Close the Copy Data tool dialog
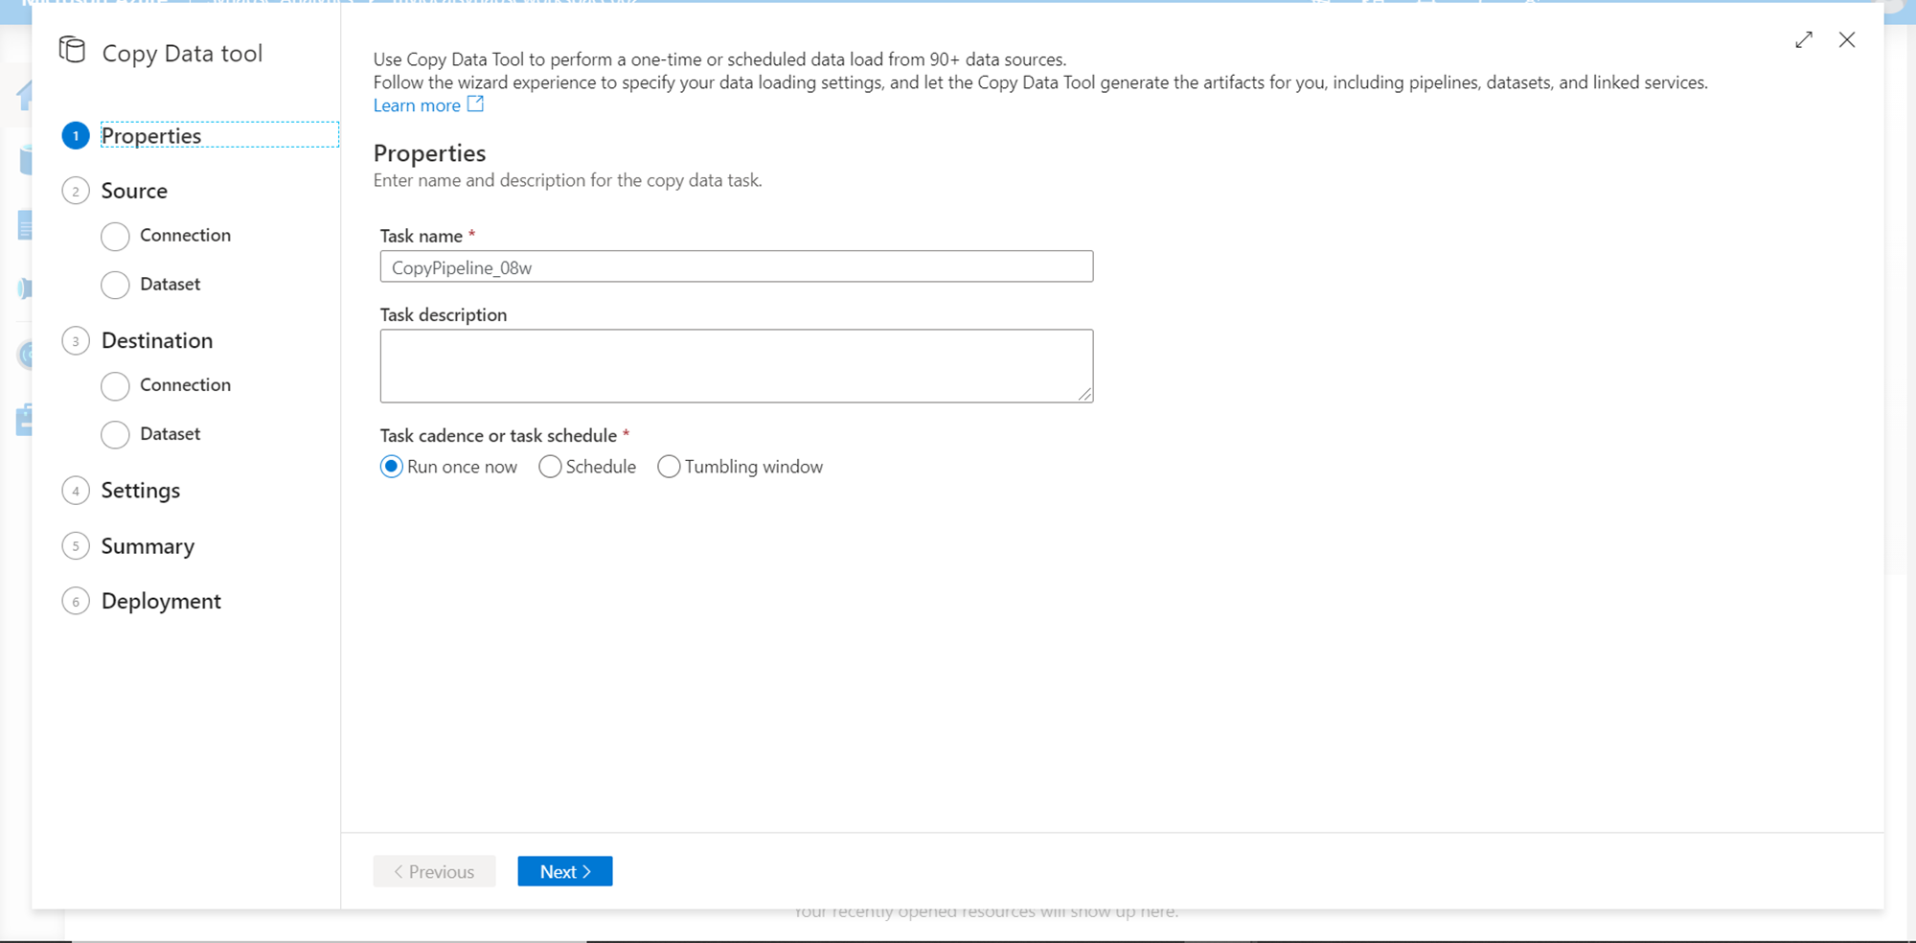Screen dimensions: 1916x943 [1847, 40]
